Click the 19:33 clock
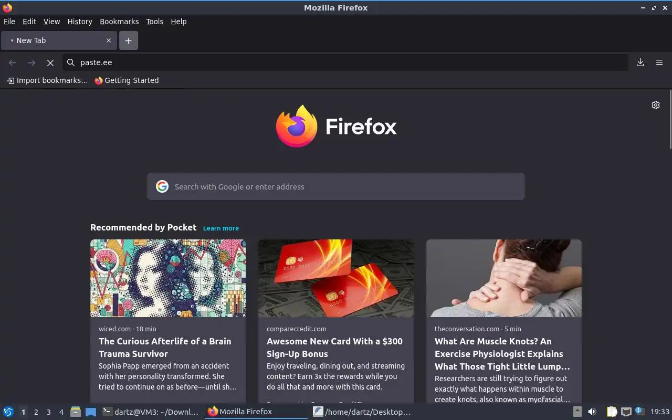Image resolution: width=672 pixels, height=420 pixels. (660, 412)
